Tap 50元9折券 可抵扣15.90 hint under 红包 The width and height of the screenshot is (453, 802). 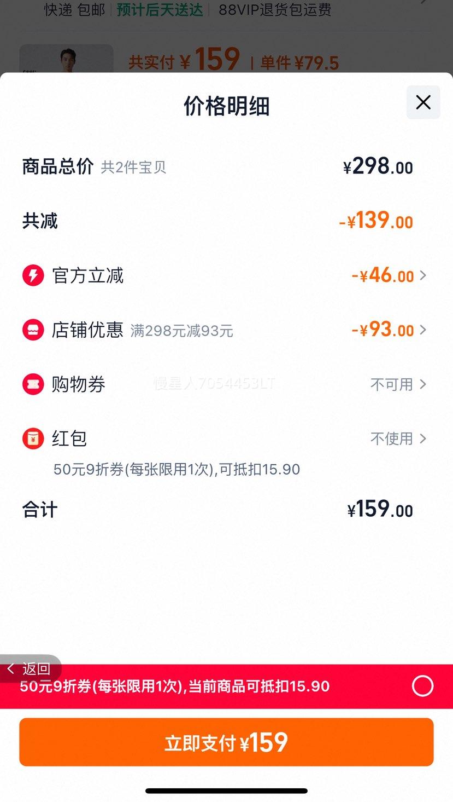click(x=177, y=469)
